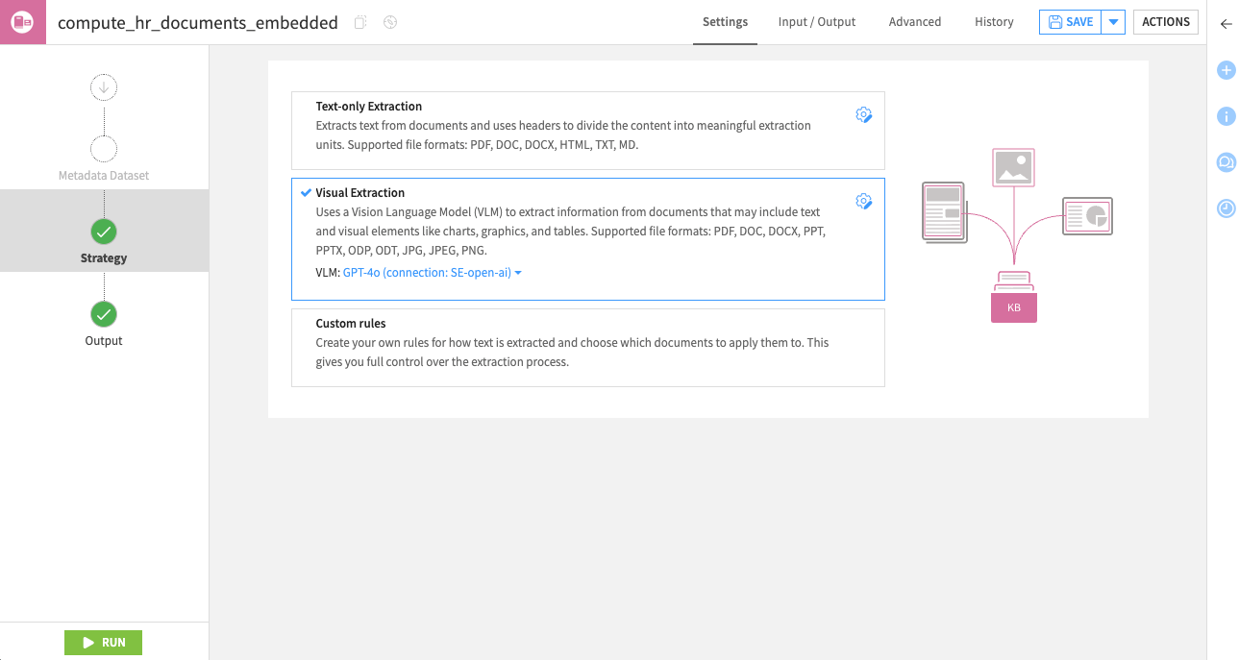The image size is (1239, 660).
Task: Open the discussions icon in right sidebar
Action: tap(1226, 162)
